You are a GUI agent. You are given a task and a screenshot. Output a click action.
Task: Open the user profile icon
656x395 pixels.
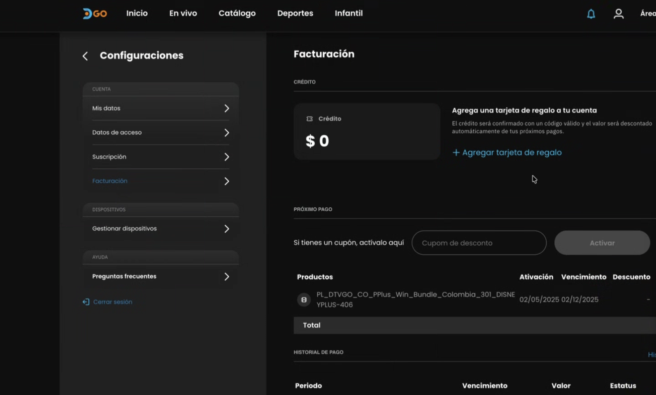(x=618, y=14)
